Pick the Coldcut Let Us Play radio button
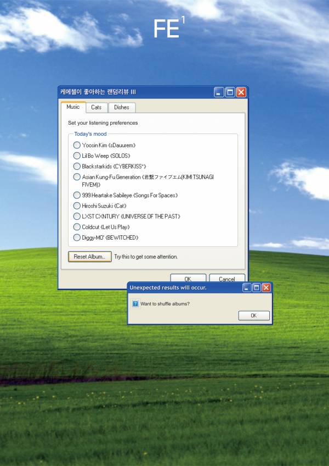This screenshot has height=466, width=329. point(77,227)
